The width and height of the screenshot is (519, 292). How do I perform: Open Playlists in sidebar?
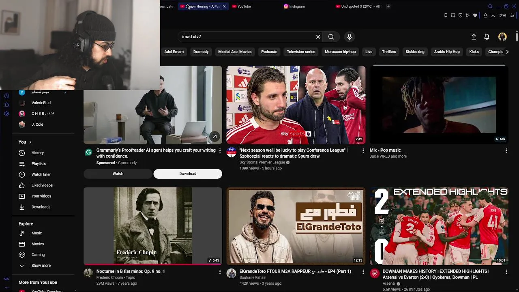point(39,163)
